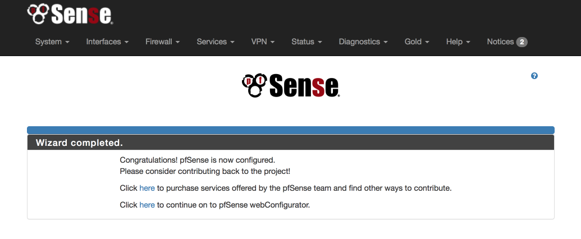
Task: Expand the Services menu
Action: pos(216,42)
